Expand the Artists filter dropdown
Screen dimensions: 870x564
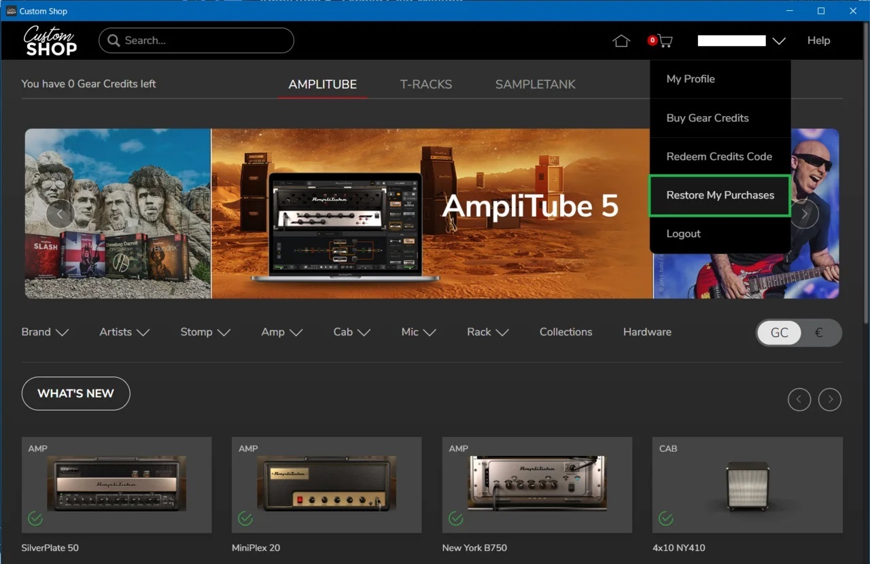(124, 332)
